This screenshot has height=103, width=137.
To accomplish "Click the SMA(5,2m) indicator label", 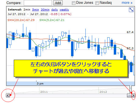I will (x=52, y=20).
